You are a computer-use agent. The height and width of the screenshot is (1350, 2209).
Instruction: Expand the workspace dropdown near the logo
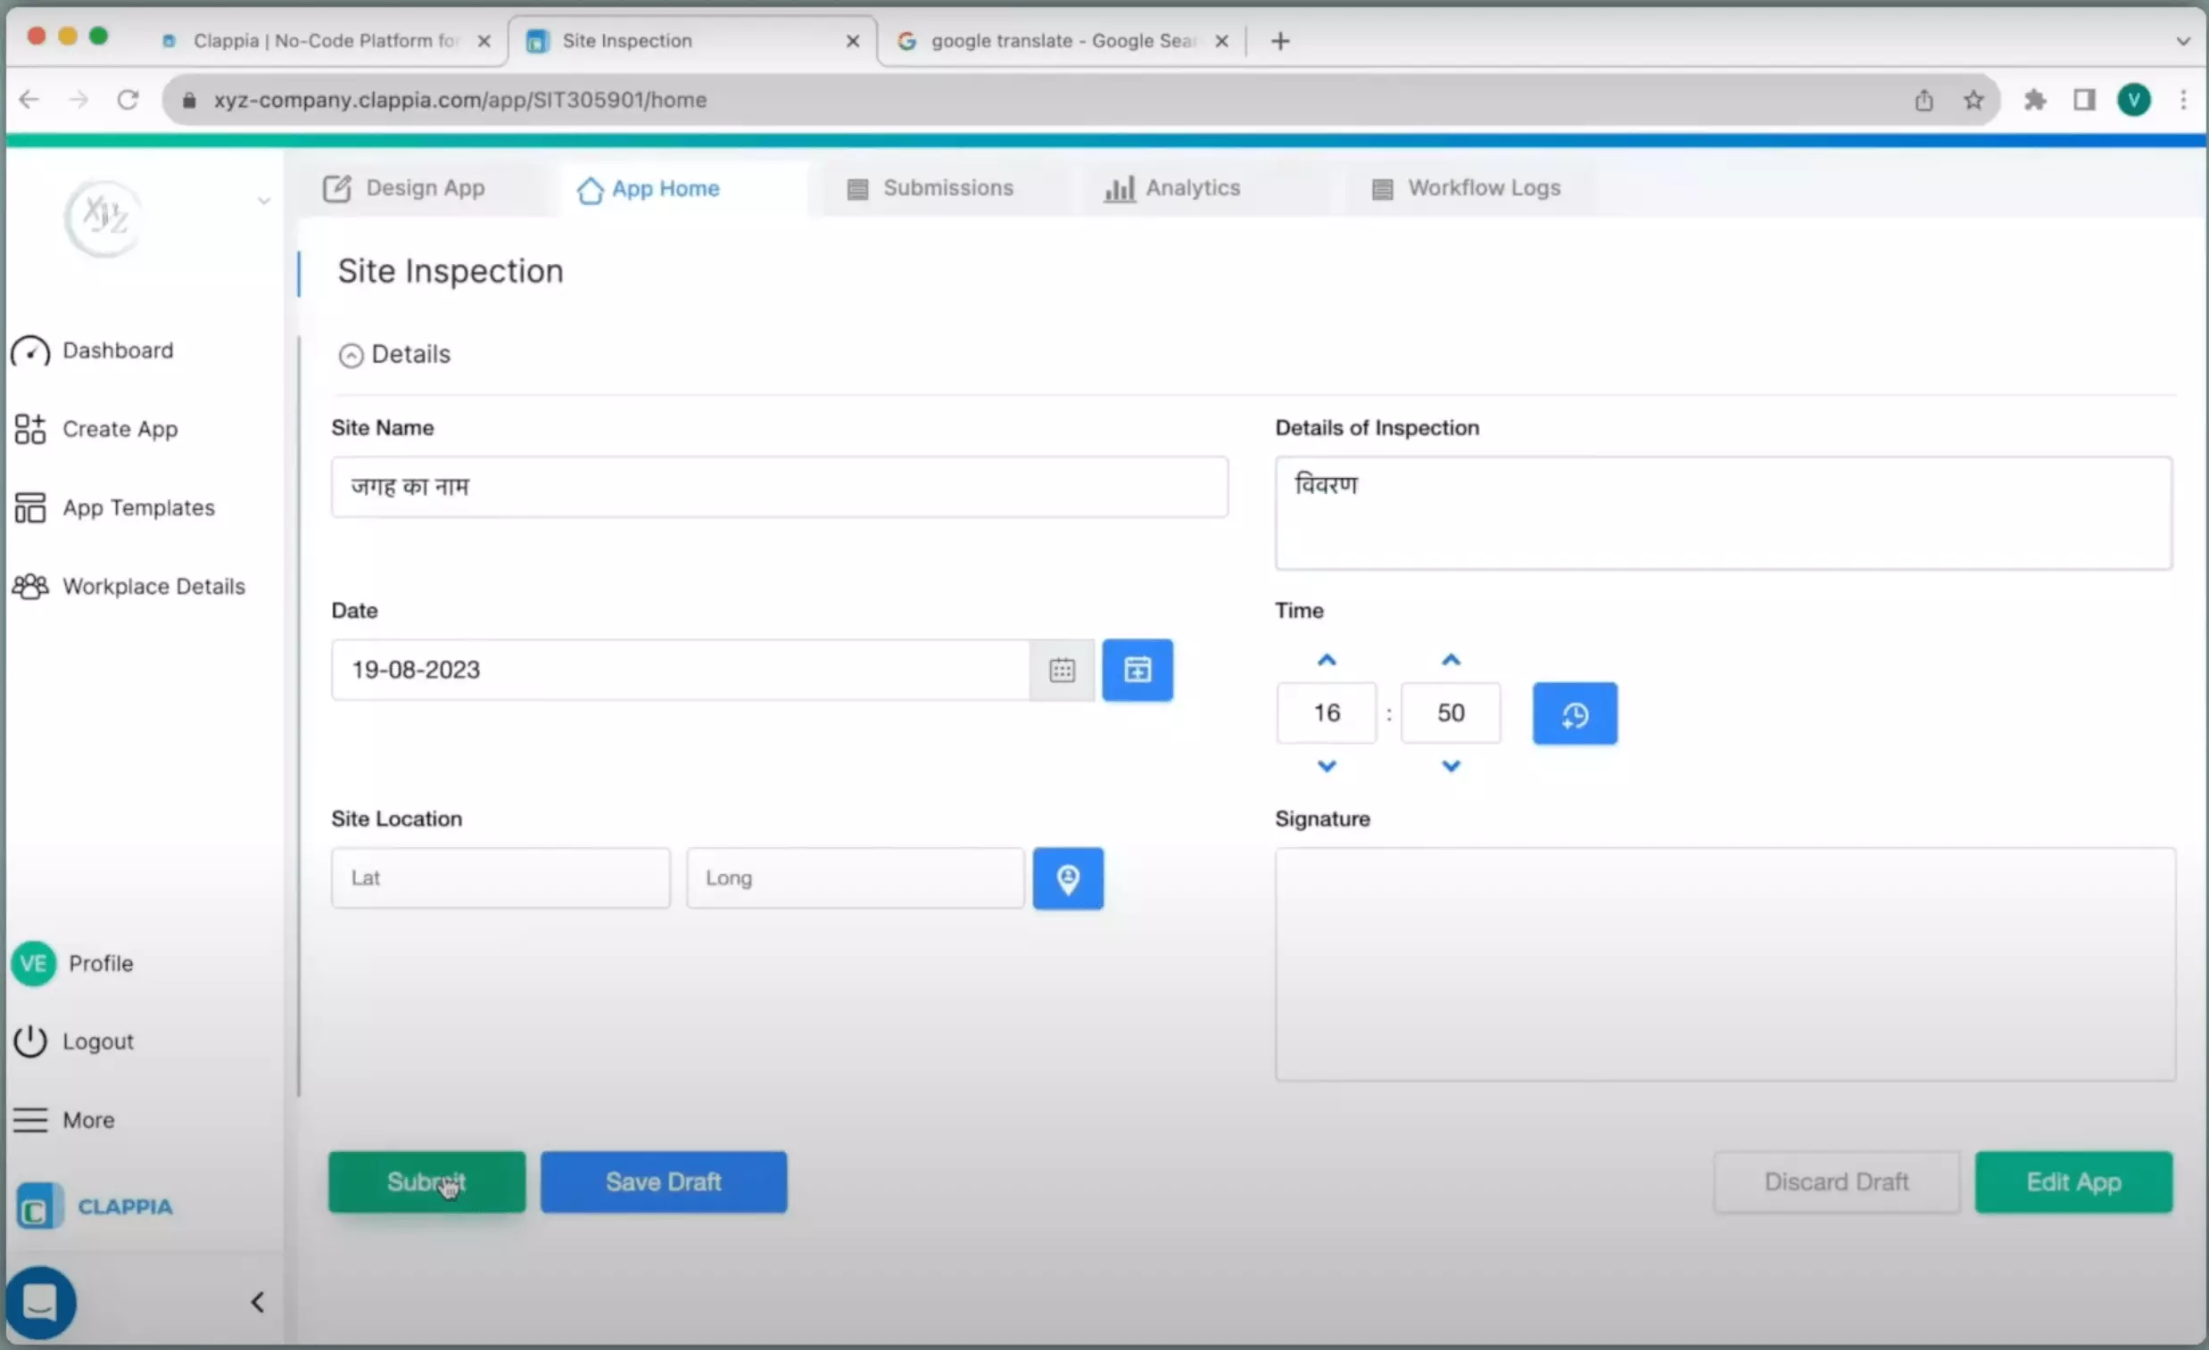coord(262,202)
